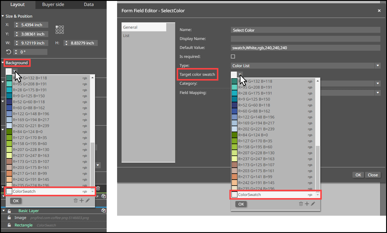The image size is (387, 233).
Task: Open the Field Mapping dropdown
Action: coord(377,93)
